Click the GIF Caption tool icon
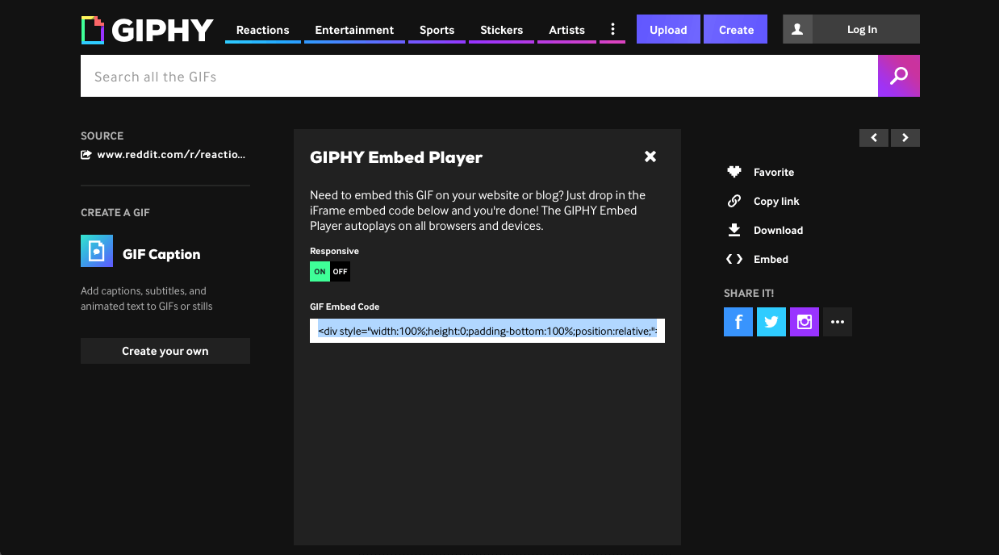Screen dimensions: 999x555 point(97,251)
